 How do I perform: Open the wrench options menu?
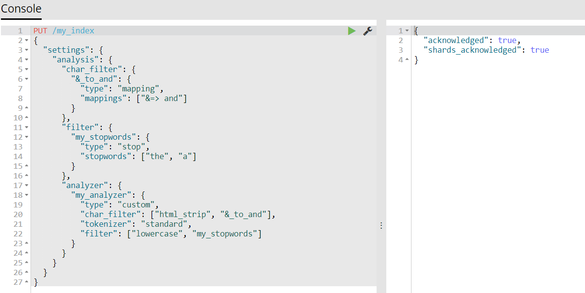tap(368, 31)
